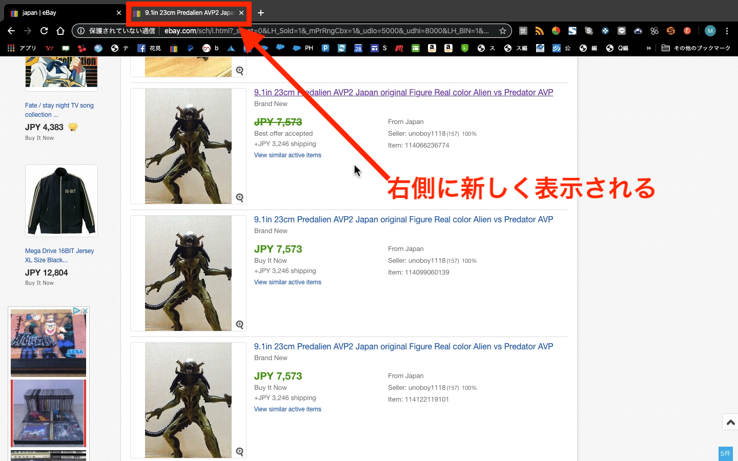Bookmark this page with the star icon
Image resolution: width=738 pixels, height=461 pixels.
[502, 31]
